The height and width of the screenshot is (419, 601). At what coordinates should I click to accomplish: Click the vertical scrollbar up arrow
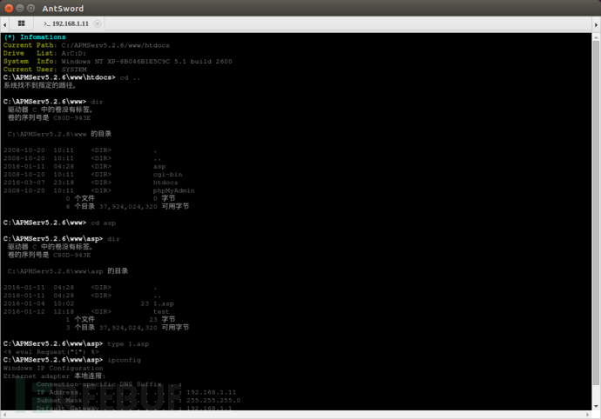click(x=596, y=37)
